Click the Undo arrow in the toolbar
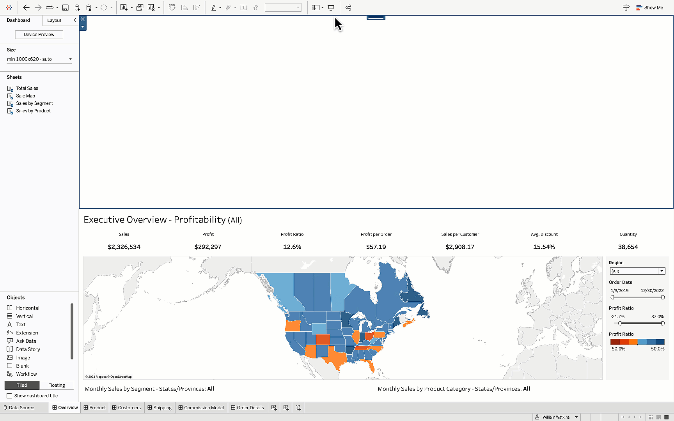This screenshot has height=421, width=674. pyautogui.click(x=26, y=7)
